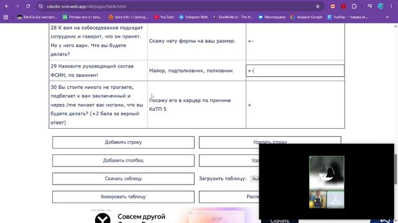Open the Репаки игр от xata bookmark
Screen dimensions: 398x223
coord(82,17)
